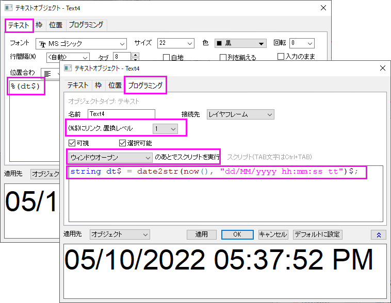Collapse preview with double chevron icon
The width and height of the screenshot is (391, 303).
(x=379, y=235)
